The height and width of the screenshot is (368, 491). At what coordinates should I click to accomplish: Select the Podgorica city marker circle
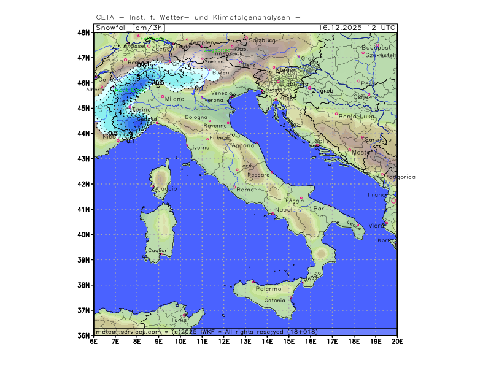[382, 174]
